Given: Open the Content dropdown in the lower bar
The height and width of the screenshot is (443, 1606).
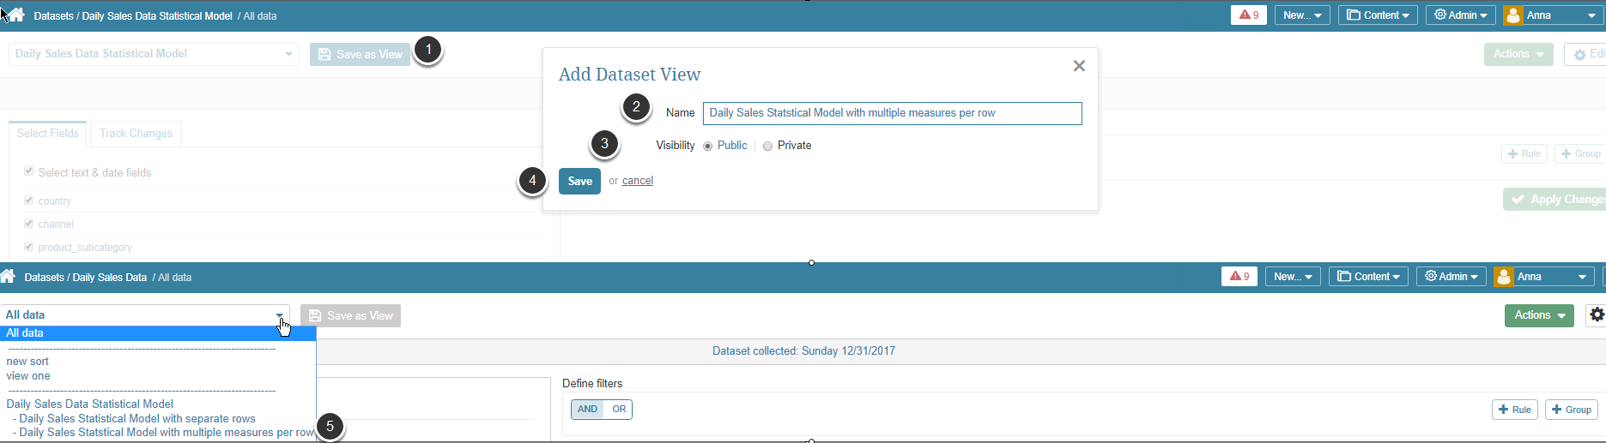Looking at the screenshot, I should (x=1368, y=276).
